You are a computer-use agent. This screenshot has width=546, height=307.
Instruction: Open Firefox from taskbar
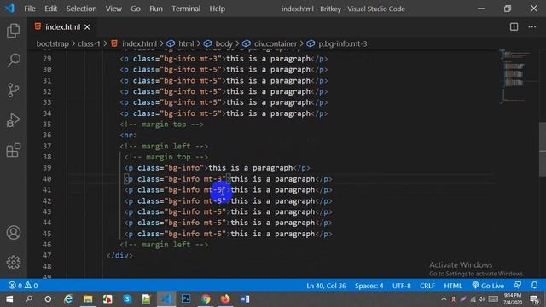(225, 299)
